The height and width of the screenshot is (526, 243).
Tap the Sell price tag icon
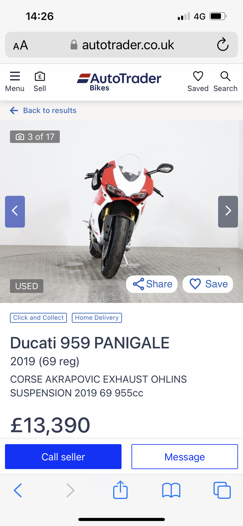(40, 76)
